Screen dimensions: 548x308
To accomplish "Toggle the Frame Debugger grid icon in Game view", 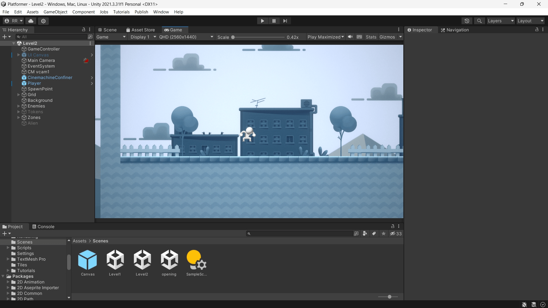I will 359,37.
